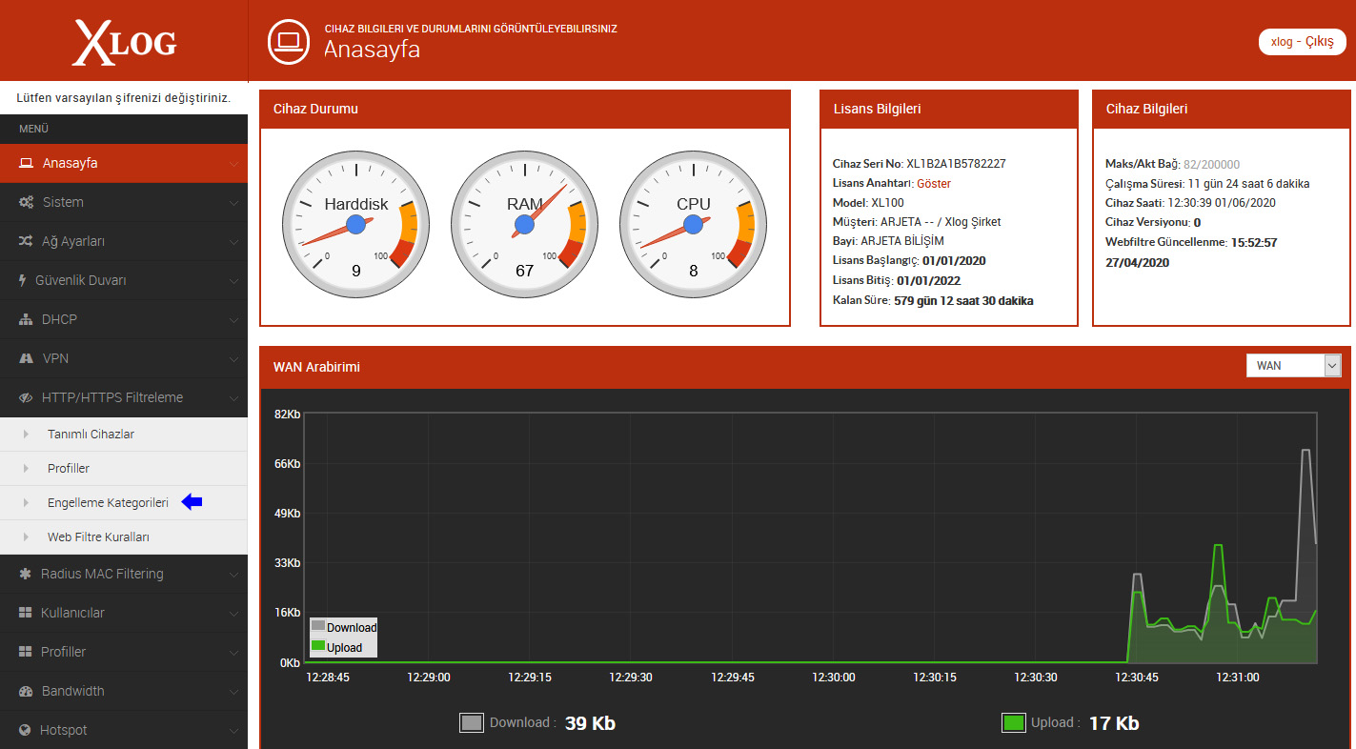1356x749 pixels.
Task: Open Profiller under HTTP/HTTPS Filtreleme
Action: (124, 469)
